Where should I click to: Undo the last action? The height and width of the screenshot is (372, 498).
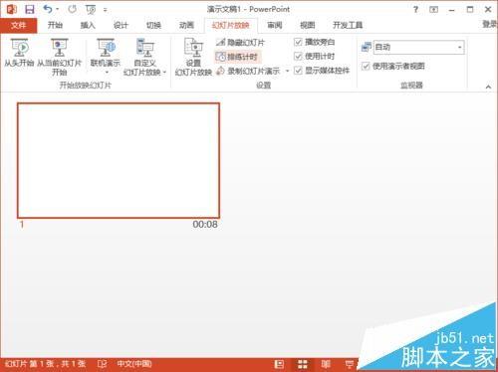[48, 9]
